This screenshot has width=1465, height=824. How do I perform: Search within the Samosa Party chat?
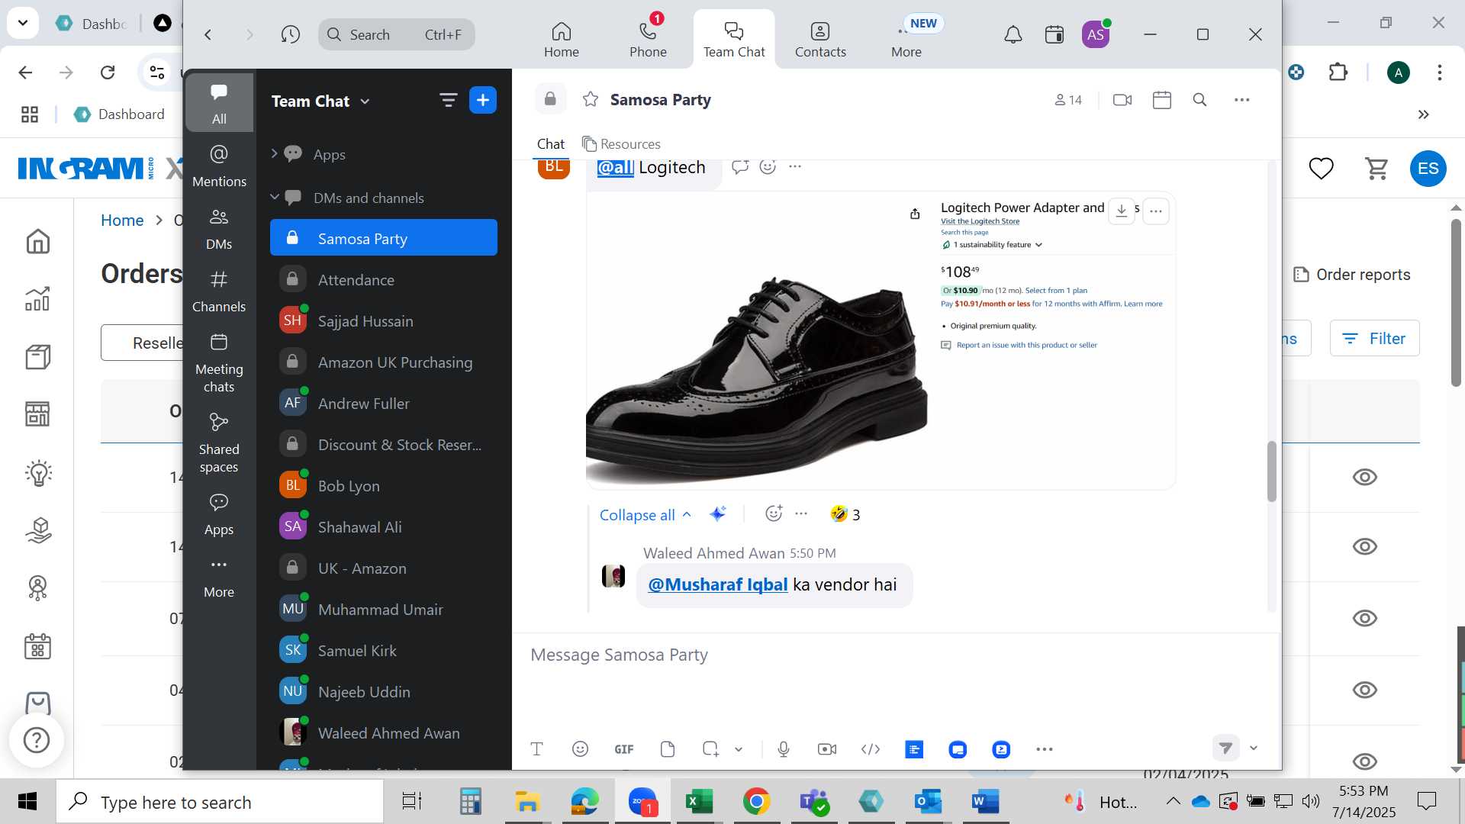pyautogui.click(x=1199, y=100)
